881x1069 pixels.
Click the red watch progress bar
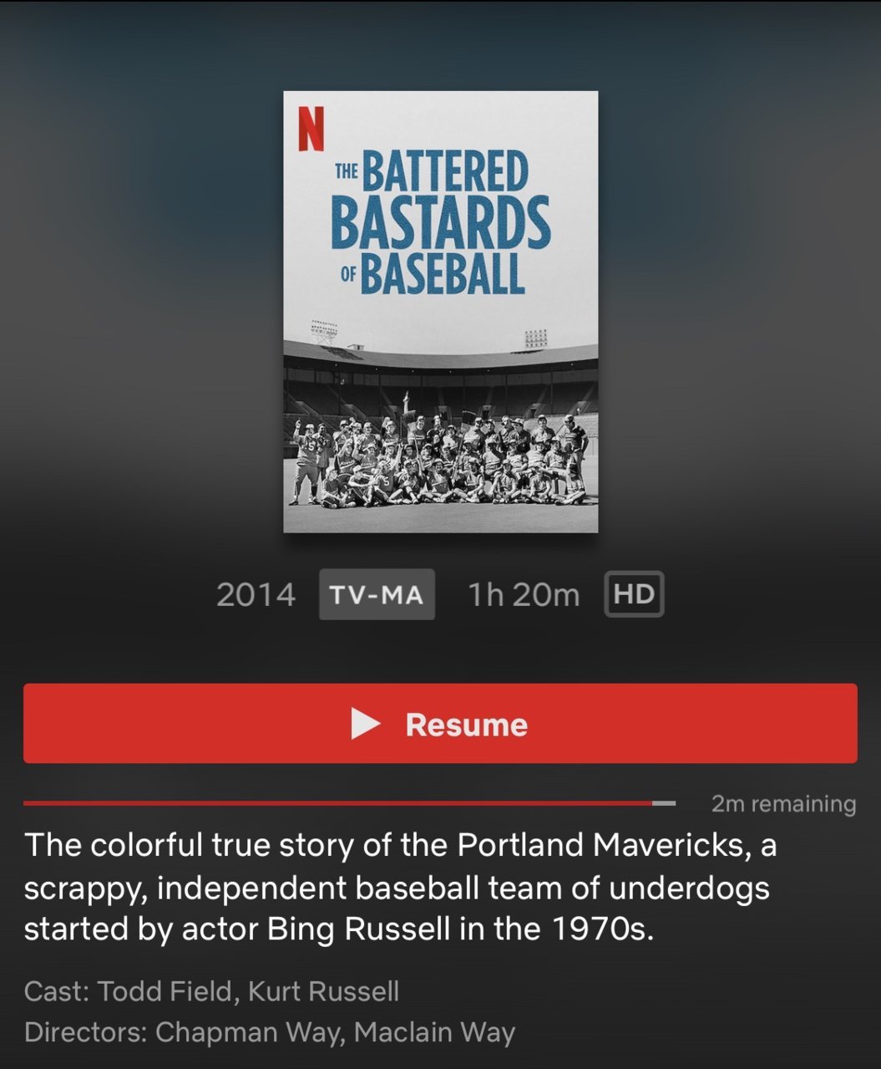337,803
